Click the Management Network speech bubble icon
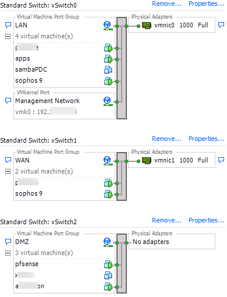This screenshot has width=227, height=297. [8, 101]
